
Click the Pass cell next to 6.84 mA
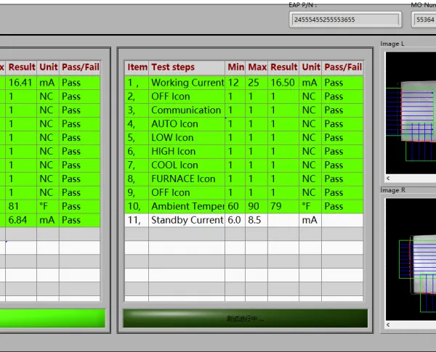pos(80,220)
